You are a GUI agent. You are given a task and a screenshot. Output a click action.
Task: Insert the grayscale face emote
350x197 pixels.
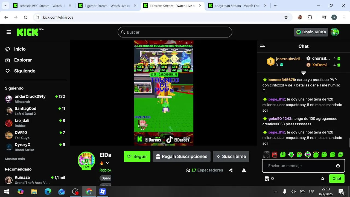[x=266, y=155]
